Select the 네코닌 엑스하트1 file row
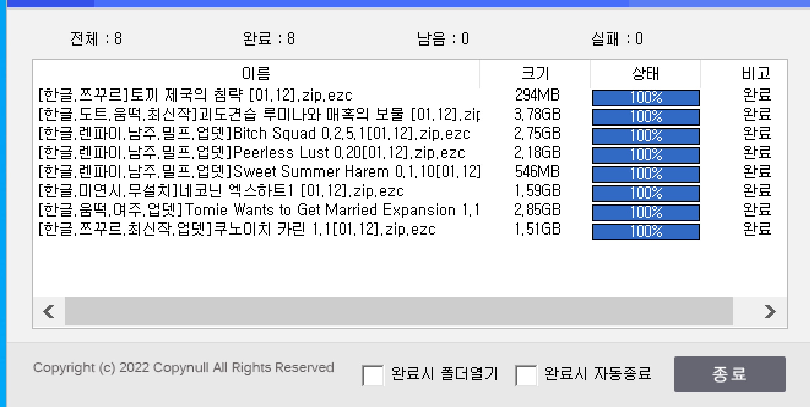 221,191
